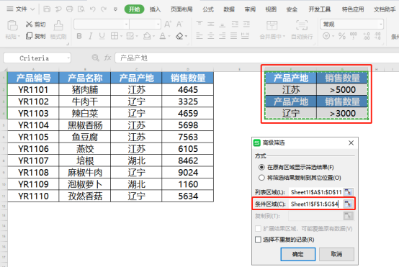The image size is (399, 267).
Task: Switch to the 公式 ribbon tab
Action: click(x=208, y=9)
